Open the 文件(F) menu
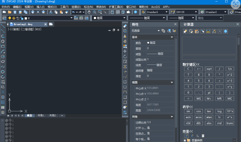 pos(6,7)
